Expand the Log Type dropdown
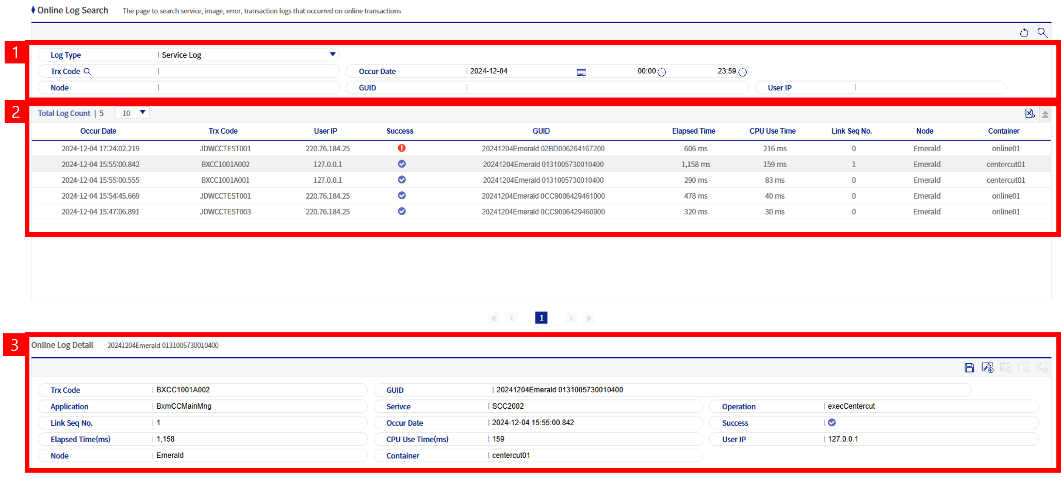This screenshot has width=1061, height=484. [x=333, y=55]
